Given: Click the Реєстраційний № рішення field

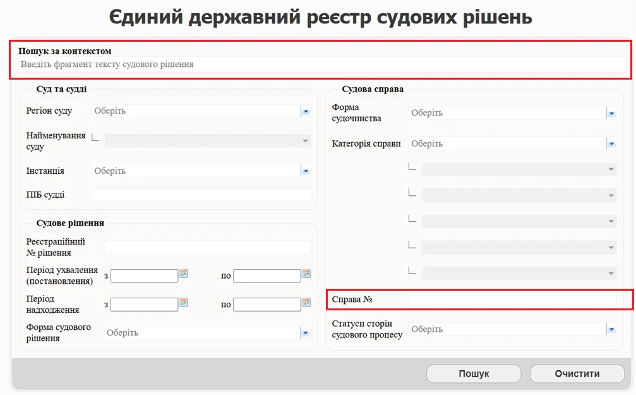Looking at the screenshot, I should tap(207, 247).
